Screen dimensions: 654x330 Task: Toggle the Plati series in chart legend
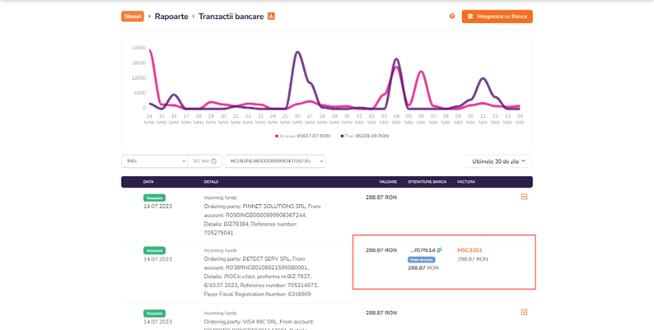click(x=365, y=136)
